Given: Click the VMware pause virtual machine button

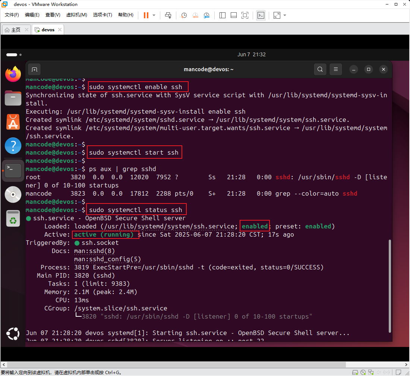Looking at the screenshot, I should click(146, 15).
